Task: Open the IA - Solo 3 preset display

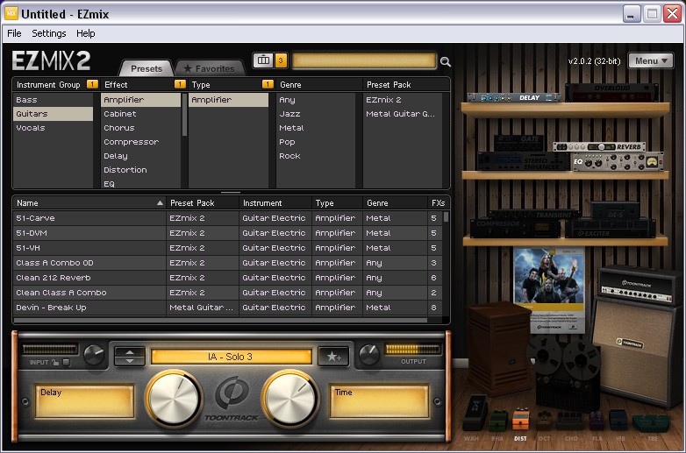Action: [231, 357]
